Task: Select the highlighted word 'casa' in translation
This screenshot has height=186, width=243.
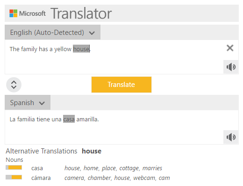Action: (69, 119)
